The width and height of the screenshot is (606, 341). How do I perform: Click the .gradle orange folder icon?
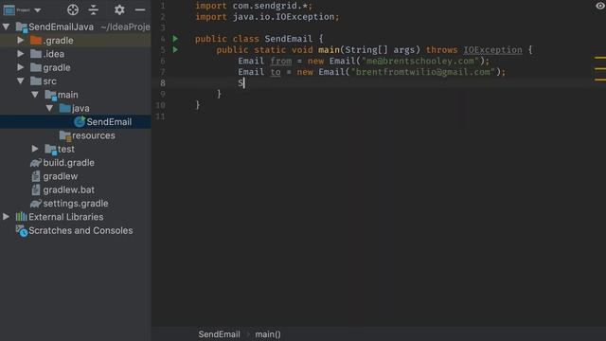click(36, 40)
